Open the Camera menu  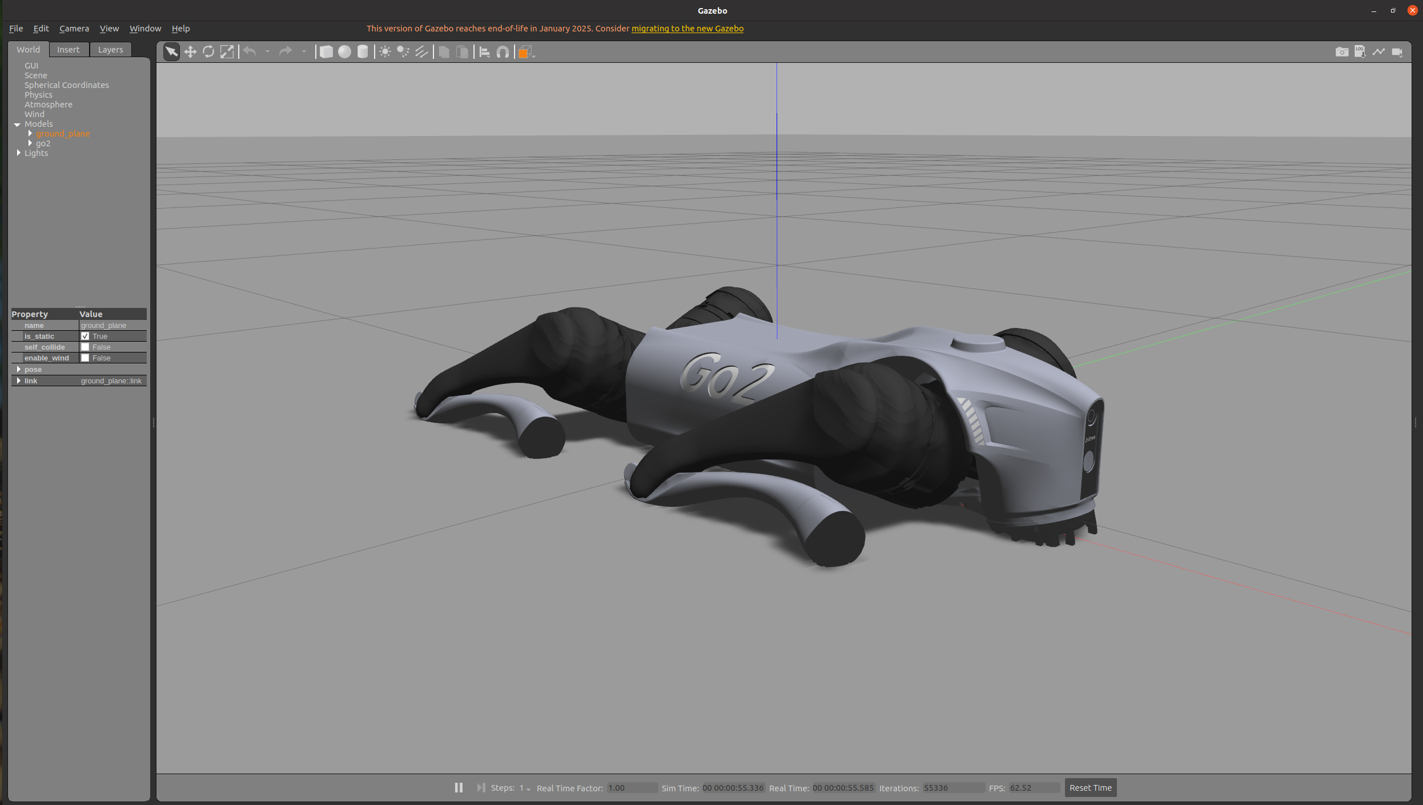click(74, 29)
